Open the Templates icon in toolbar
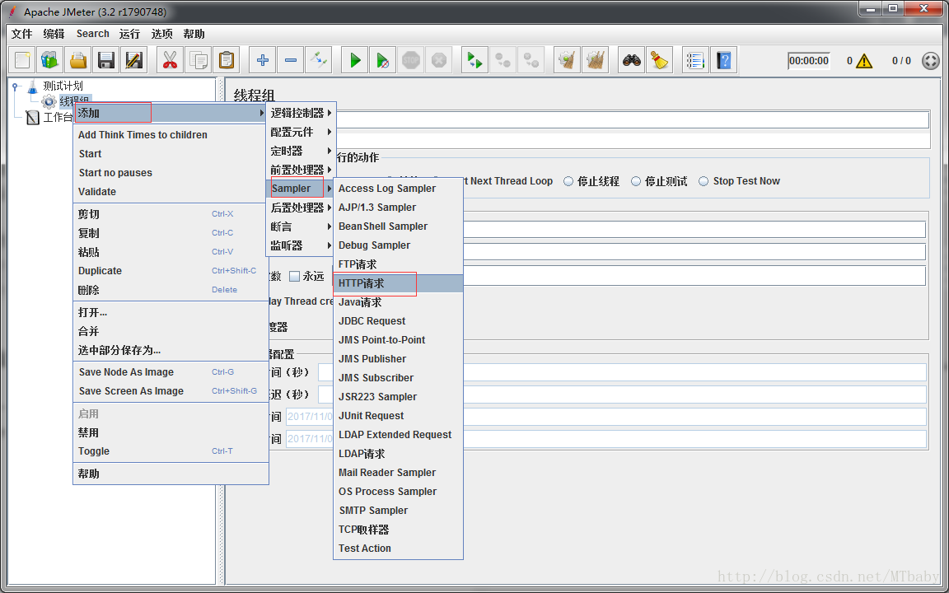This screenshot has height=593, width=949. pyautogui.click(x=49, y=60)
